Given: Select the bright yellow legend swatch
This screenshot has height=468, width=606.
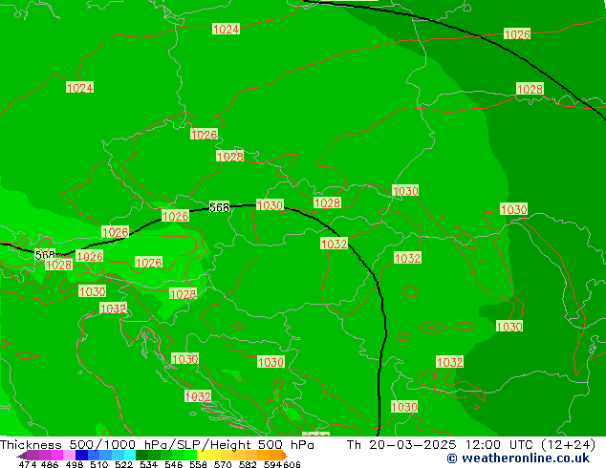Looking at the screenshot, I should [x=203, y=455].
